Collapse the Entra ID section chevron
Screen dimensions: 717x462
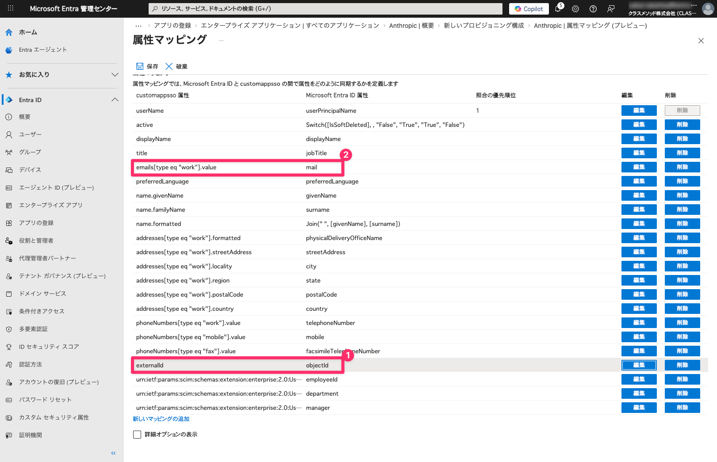click(x=115, y=100)
